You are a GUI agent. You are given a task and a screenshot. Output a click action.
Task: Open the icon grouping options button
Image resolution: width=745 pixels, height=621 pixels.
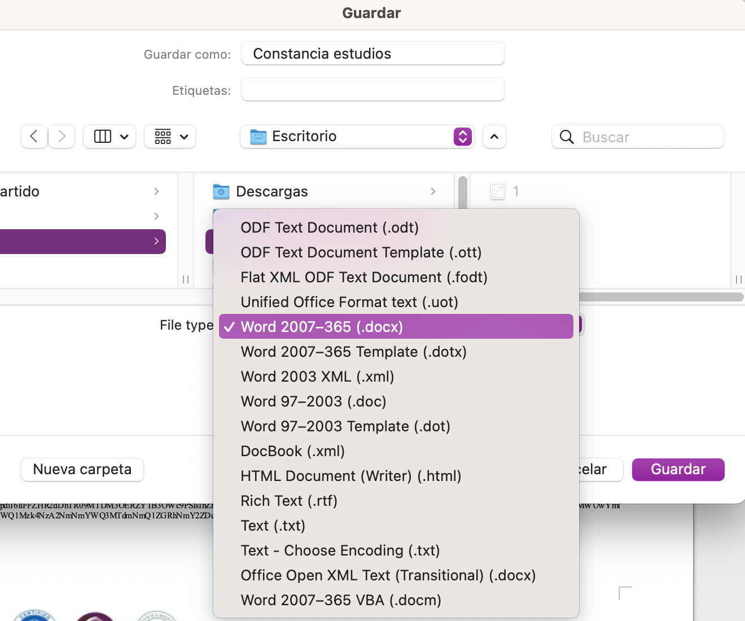170,137
